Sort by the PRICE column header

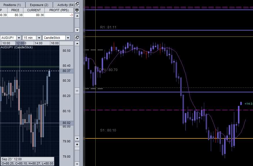(15, 10)
